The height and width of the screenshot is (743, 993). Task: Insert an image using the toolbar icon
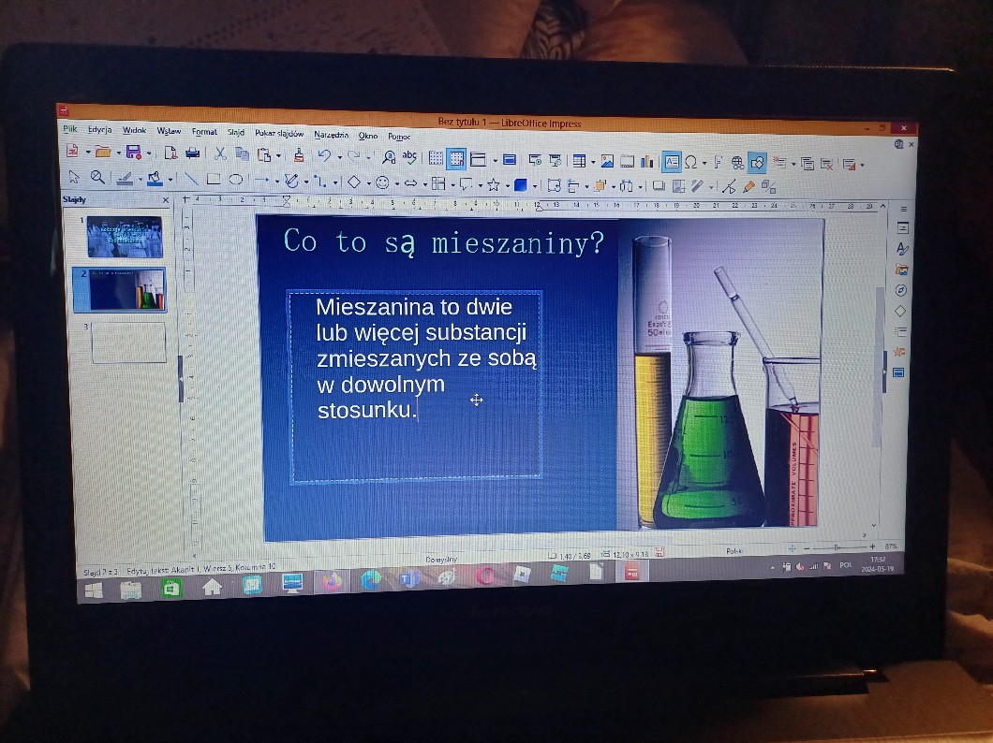coord(606,161)
